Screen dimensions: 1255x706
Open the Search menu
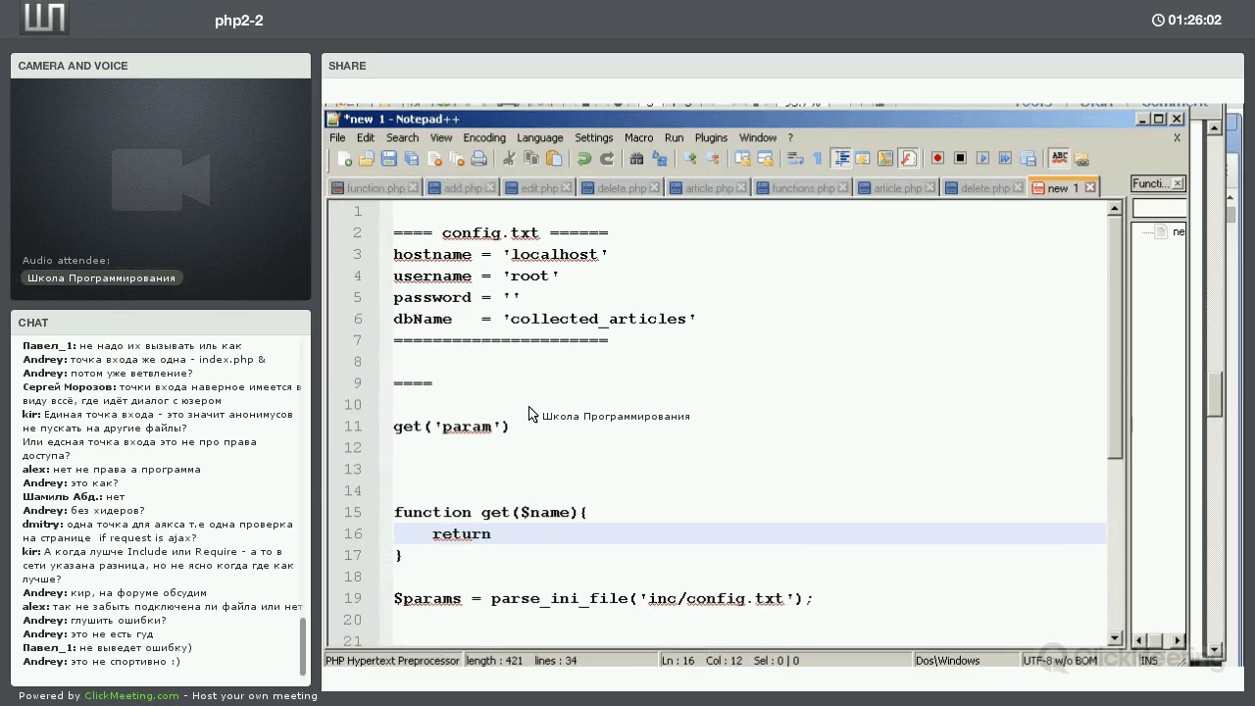tap(402, 138)
